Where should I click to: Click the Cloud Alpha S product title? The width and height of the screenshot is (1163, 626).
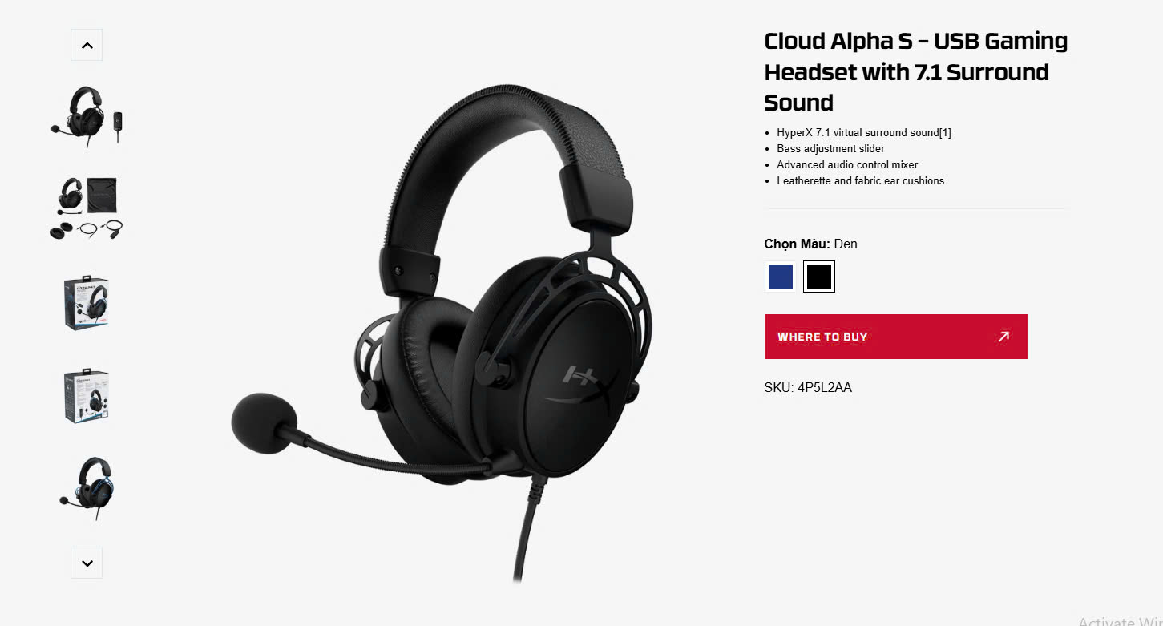(916, 71)
